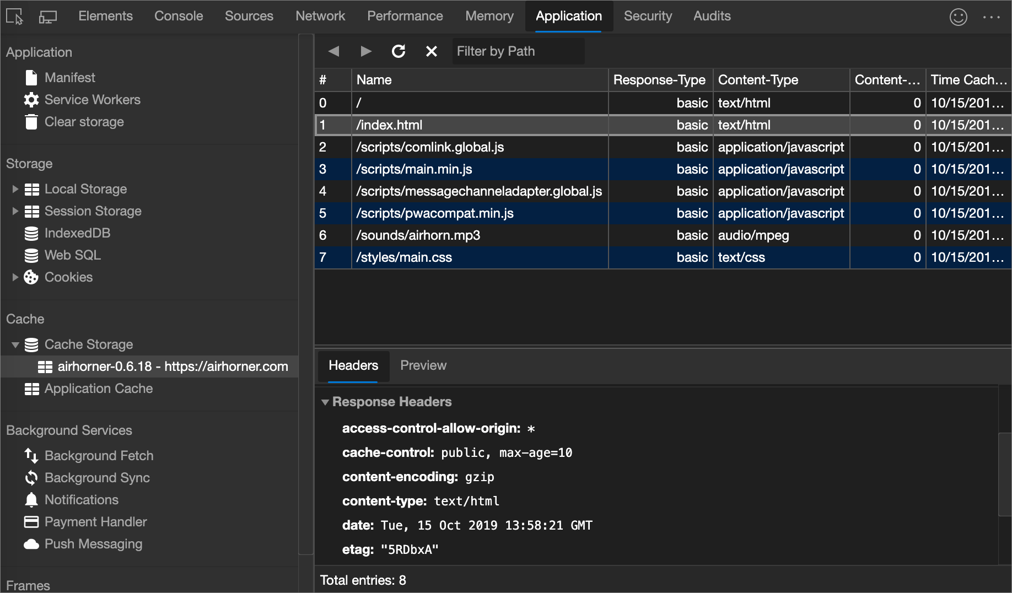The image size is (1012, 593).
Task: Expand the Cookies section
Action: pos(15,277)
